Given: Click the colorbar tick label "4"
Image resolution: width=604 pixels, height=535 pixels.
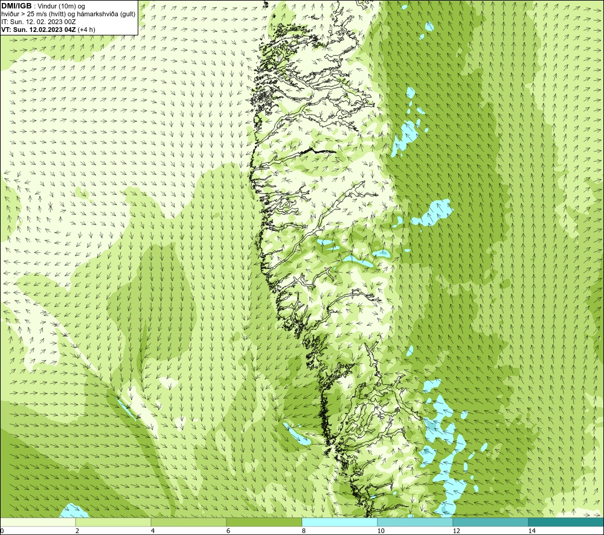Looking at the screenshot, I should 153,531.
